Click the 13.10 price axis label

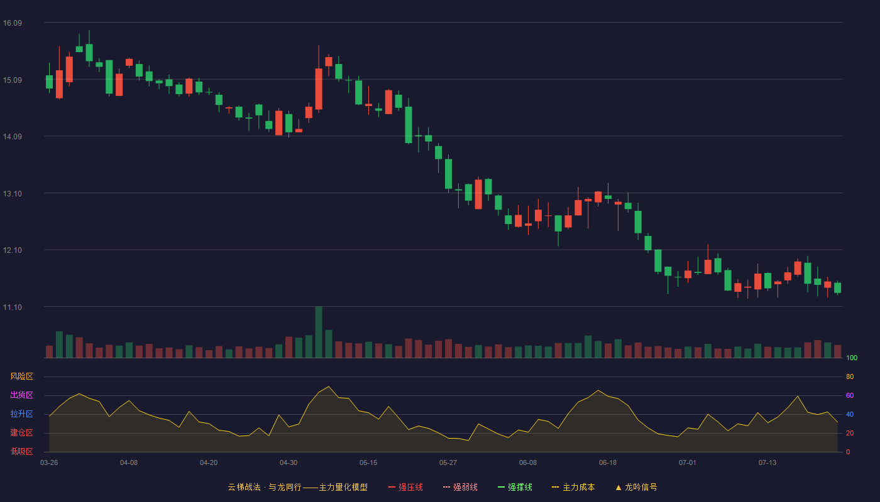pyautogui.click(x=13, y=193)
